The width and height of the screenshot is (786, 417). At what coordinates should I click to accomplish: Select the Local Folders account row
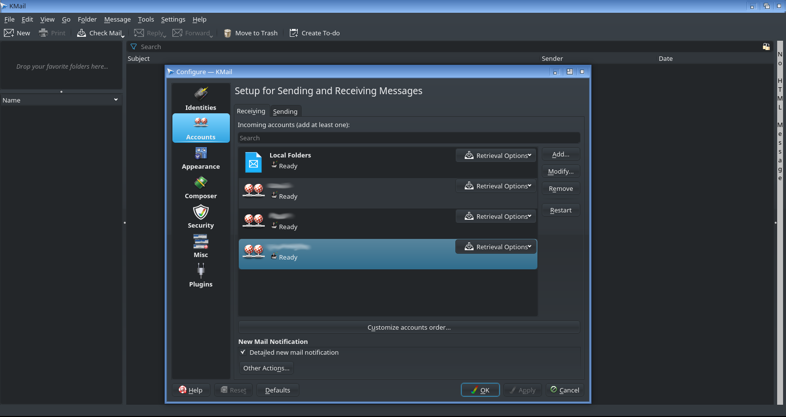coord(388,162)
